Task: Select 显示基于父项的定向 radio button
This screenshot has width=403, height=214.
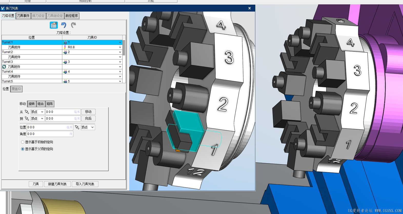Action: click(23, 149)
